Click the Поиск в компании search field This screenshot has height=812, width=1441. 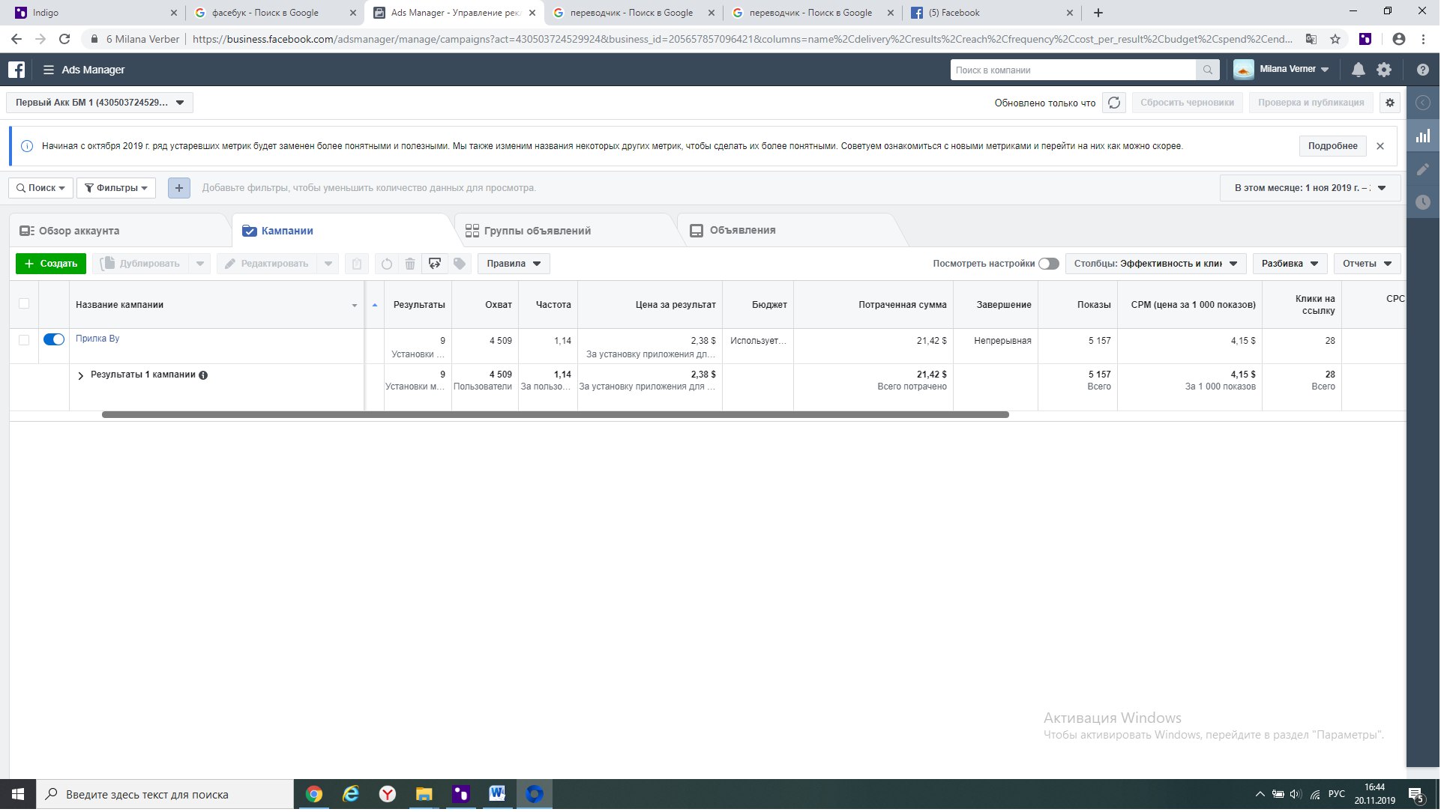[1074, 70]
